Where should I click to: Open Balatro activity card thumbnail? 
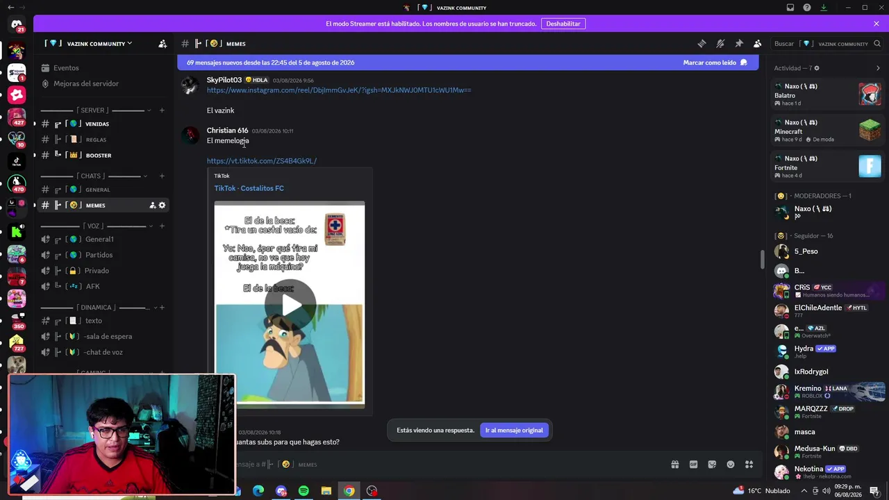click(x=870, y=94)
